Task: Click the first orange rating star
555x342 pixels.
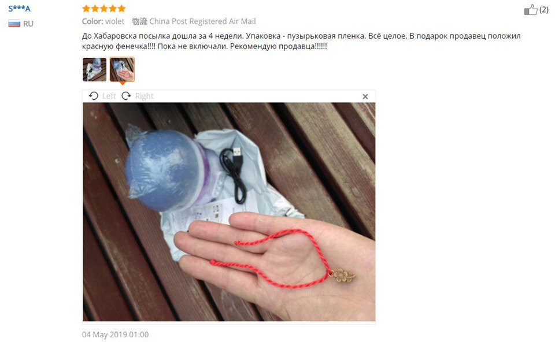Action: point(86,8)
